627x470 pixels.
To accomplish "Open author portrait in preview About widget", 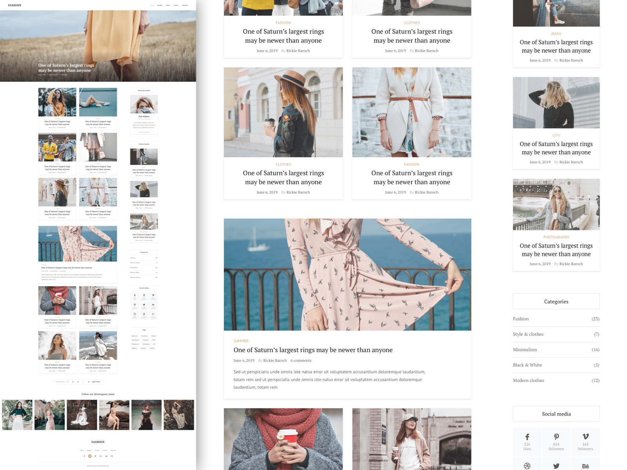I will point(144,104).
